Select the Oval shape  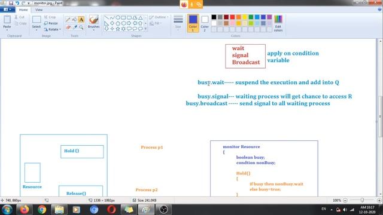tap(118, 17)
